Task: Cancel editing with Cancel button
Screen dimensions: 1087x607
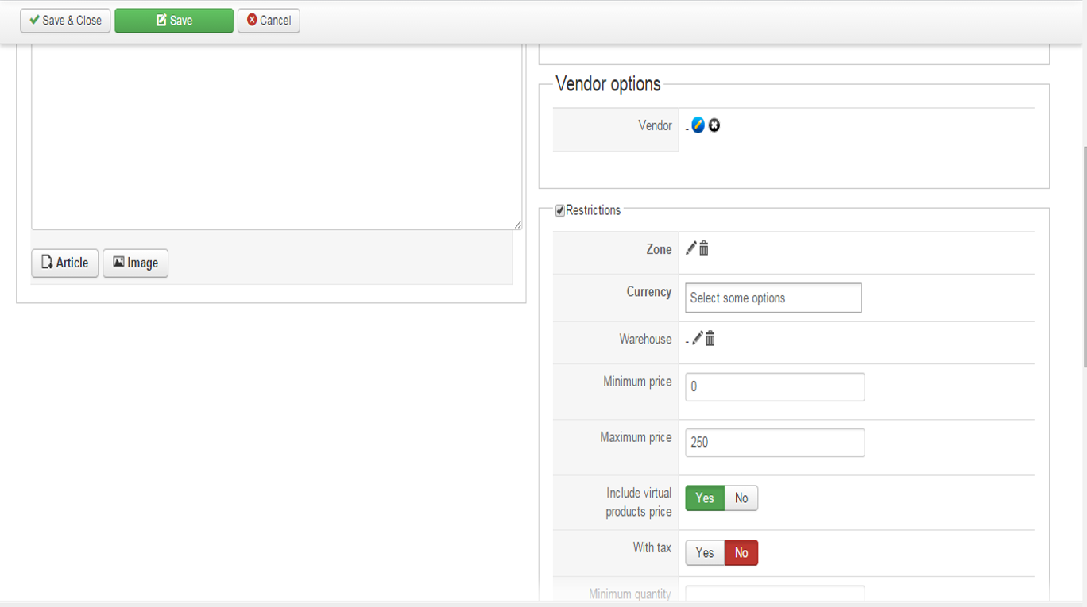Action: click(x=269, y=21)
